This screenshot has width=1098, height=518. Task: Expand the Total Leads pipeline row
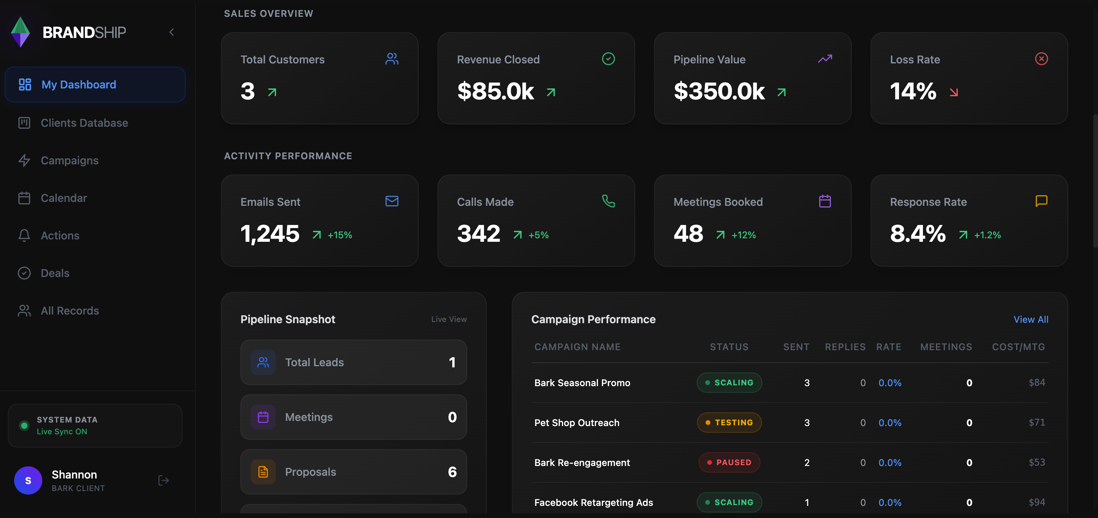353,362
